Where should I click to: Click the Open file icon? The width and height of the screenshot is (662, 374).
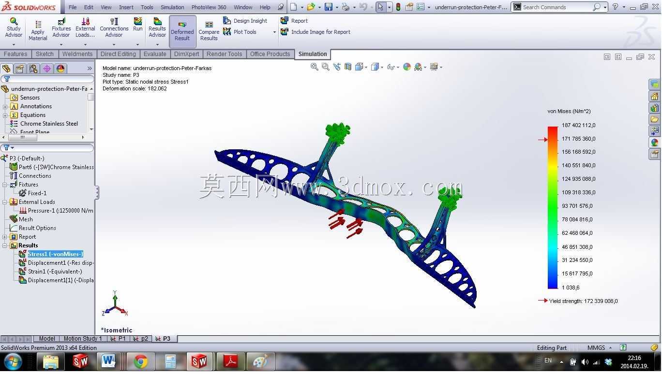pos(311,7)
